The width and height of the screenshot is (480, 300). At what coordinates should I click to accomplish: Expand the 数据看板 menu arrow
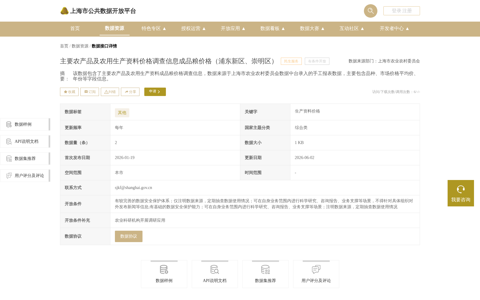(283, 28)
